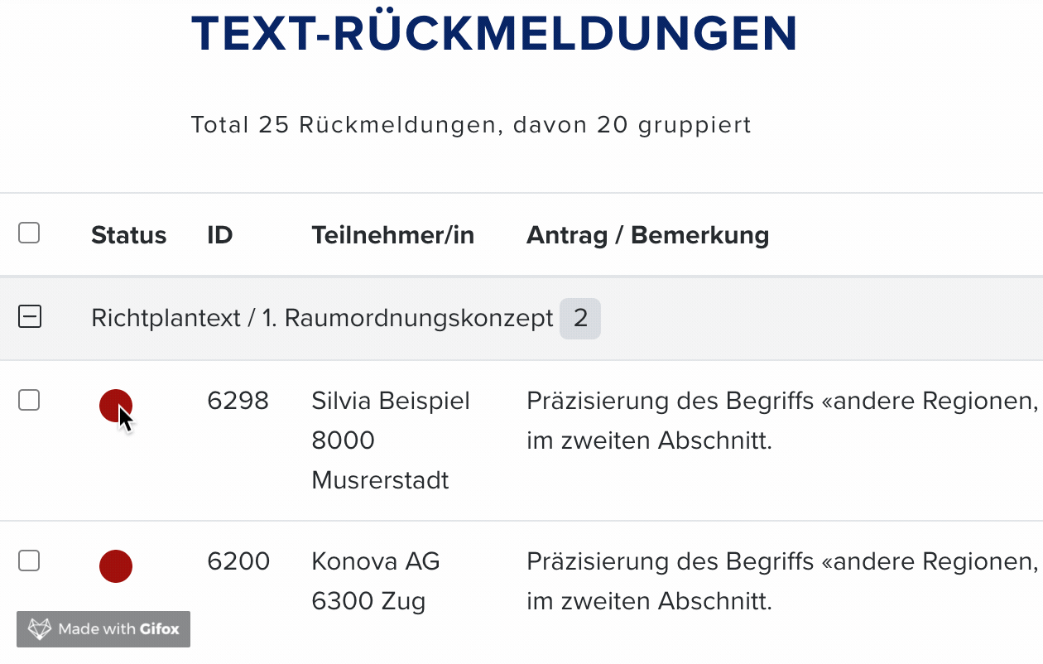Open the remark text of Silvia Beispiel's entry

pyautogui.click(x=783, y=421)
